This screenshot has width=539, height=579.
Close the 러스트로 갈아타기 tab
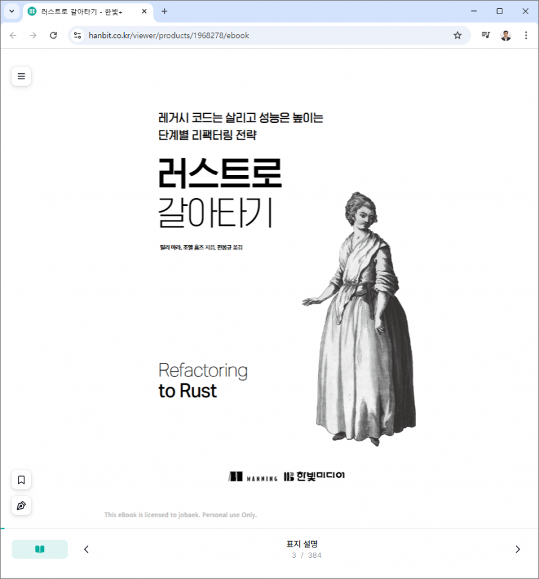[144, 12]
